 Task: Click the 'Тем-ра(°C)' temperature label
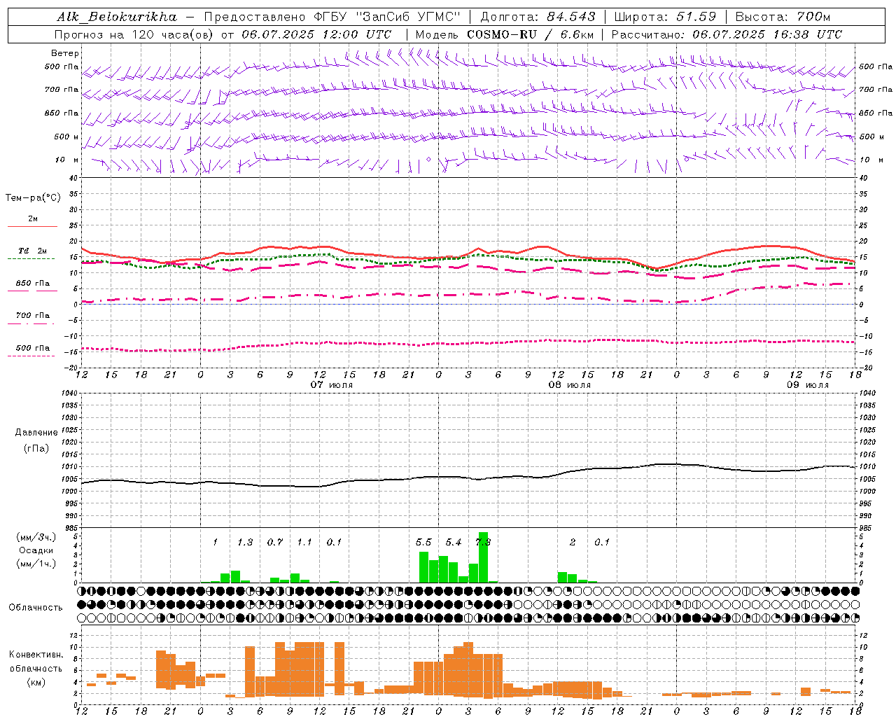click(33, 198)
